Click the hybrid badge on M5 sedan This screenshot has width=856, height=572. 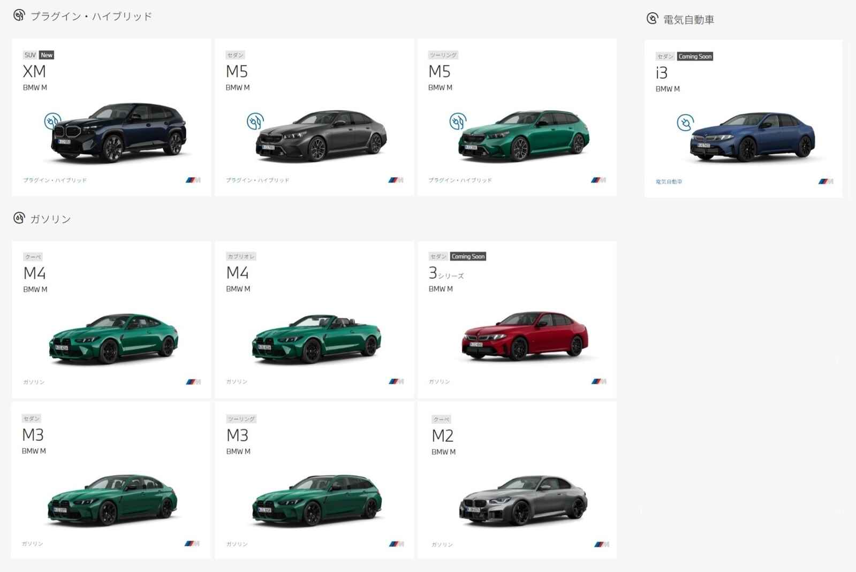coord(255,121)
